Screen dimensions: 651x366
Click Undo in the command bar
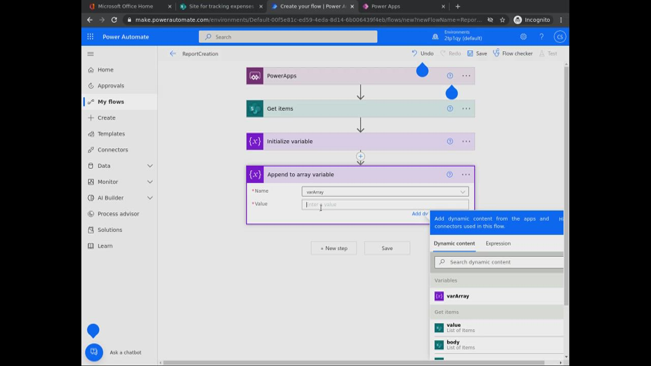pyautogui.click(x=423, y=53)
